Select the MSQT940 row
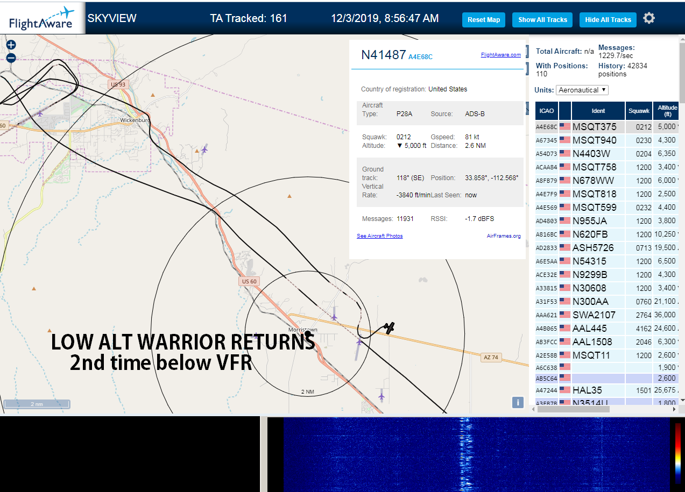Image resolution: width=685 pixels, height=492 pixels. point(607,140)
